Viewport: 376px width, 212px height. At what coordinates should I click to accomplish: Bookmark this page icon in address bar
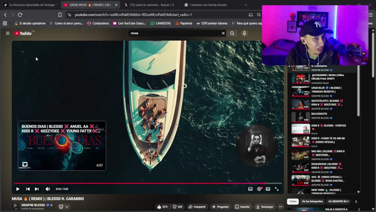(60, 15)
